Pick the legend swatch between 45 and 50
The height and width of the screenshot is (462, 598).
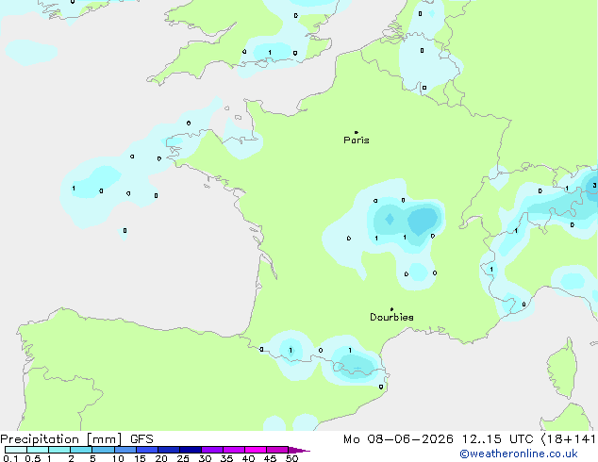(277, 450)
